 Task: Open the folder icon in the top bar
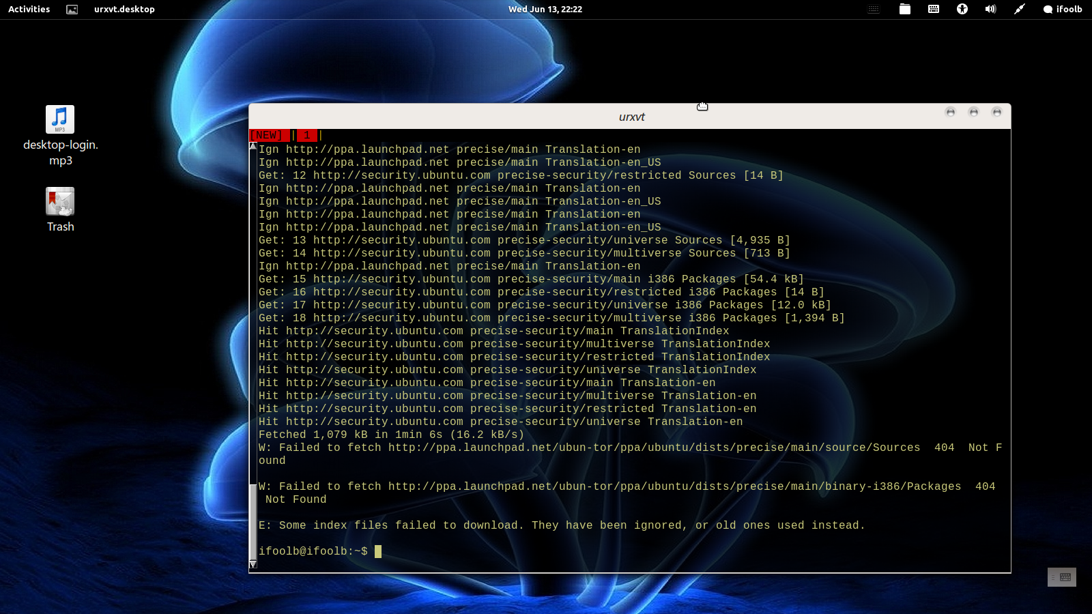pyautogui.click(x=905, y=9)
